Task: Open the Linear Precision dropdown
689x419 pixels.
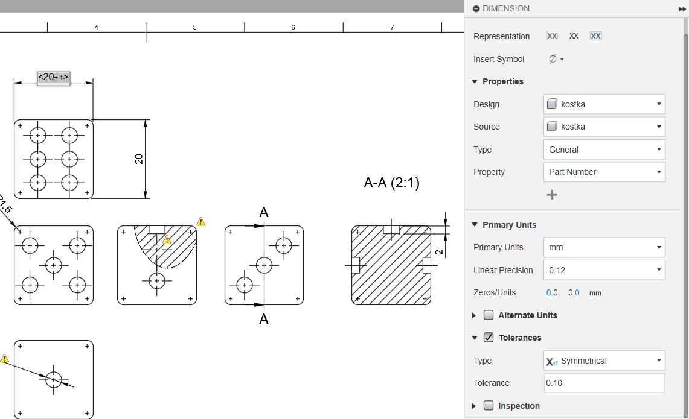Action: tap(604, 270)
